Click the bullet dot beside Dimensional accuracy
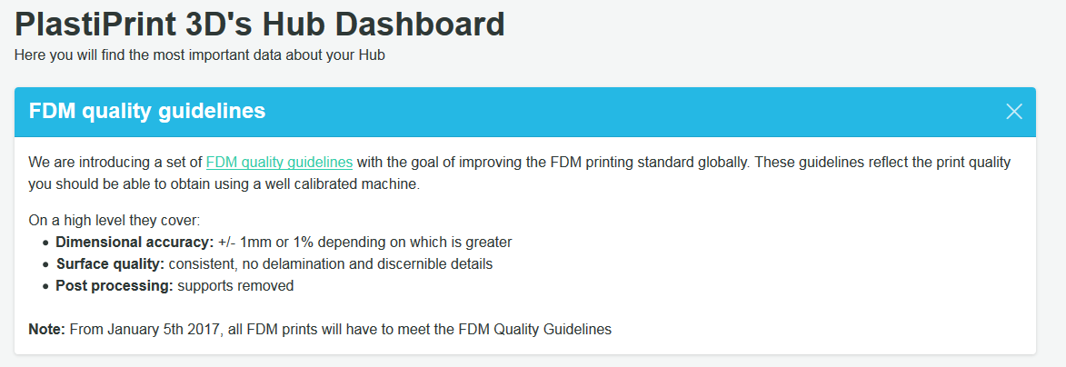 click(46, 243)
